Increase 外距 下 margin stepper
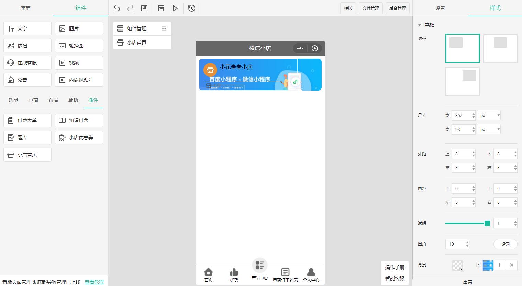522x286 pixels. (x=515, y=152)
